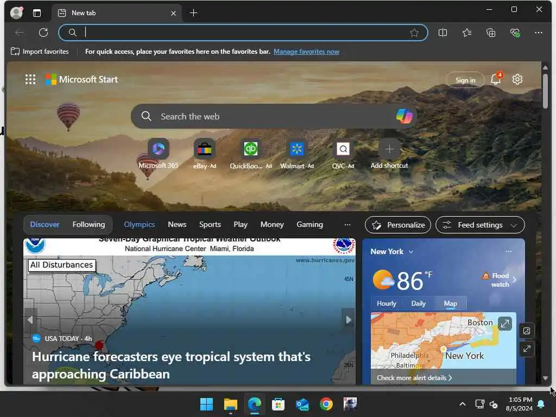Switch to the Following tab
The height and width of the screenshot is (417, 556).
coord(89,224)
